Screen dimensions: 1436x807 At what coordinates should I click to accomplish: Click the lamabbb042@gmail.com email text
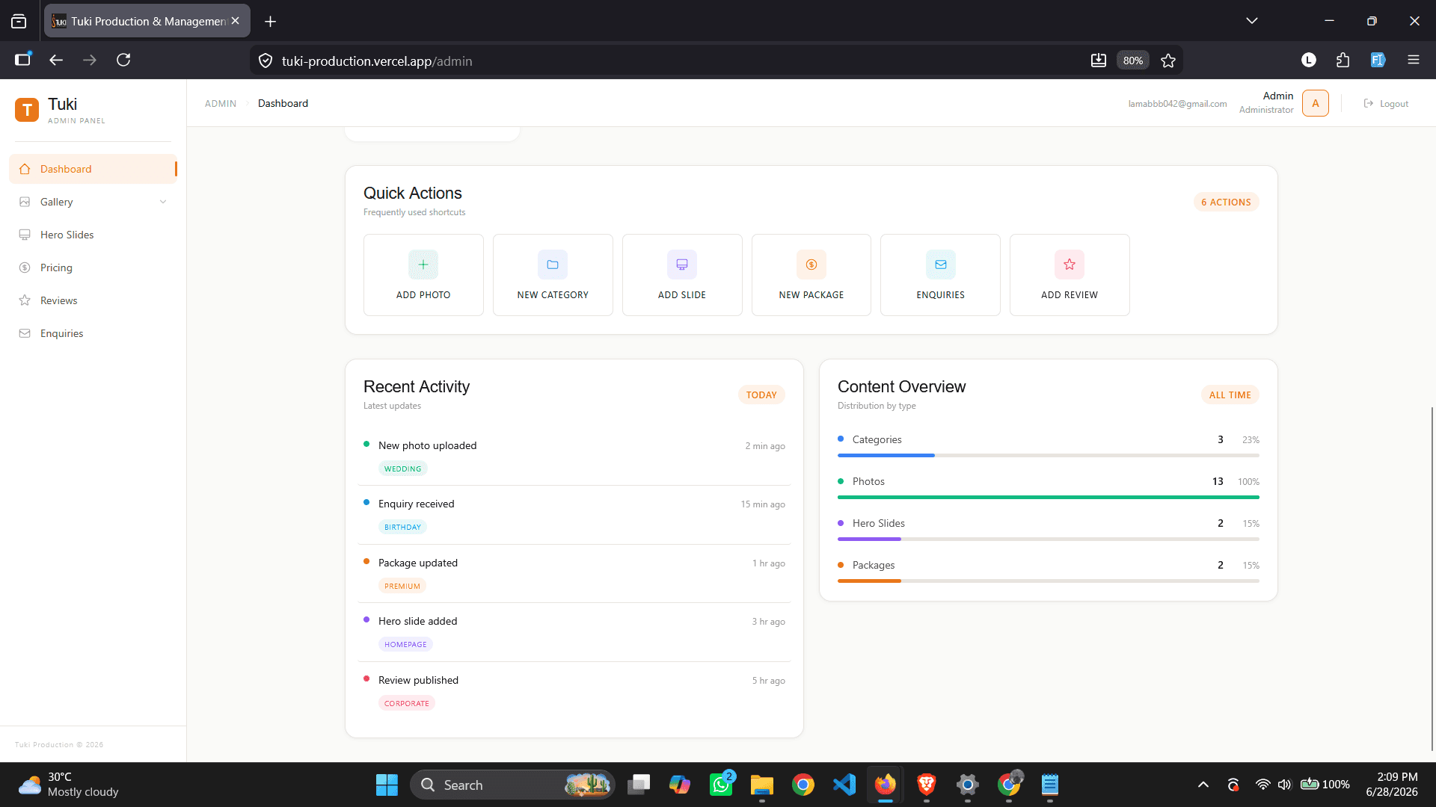(1177, 104)
